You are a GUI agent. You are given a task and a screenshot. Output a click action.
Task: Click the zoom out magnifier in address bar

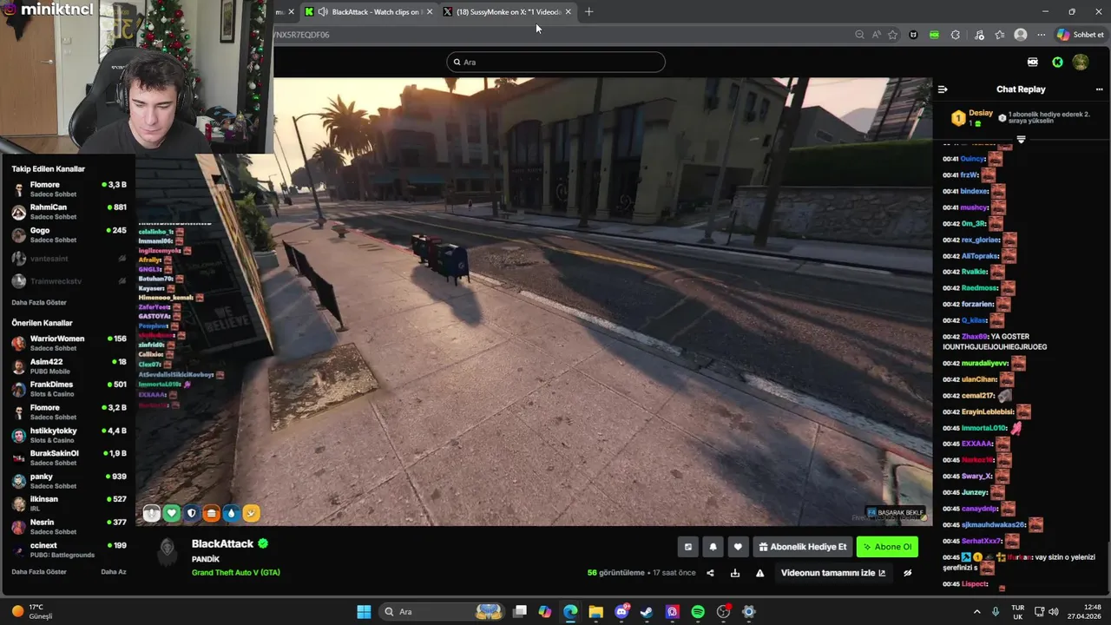(859, 35)
